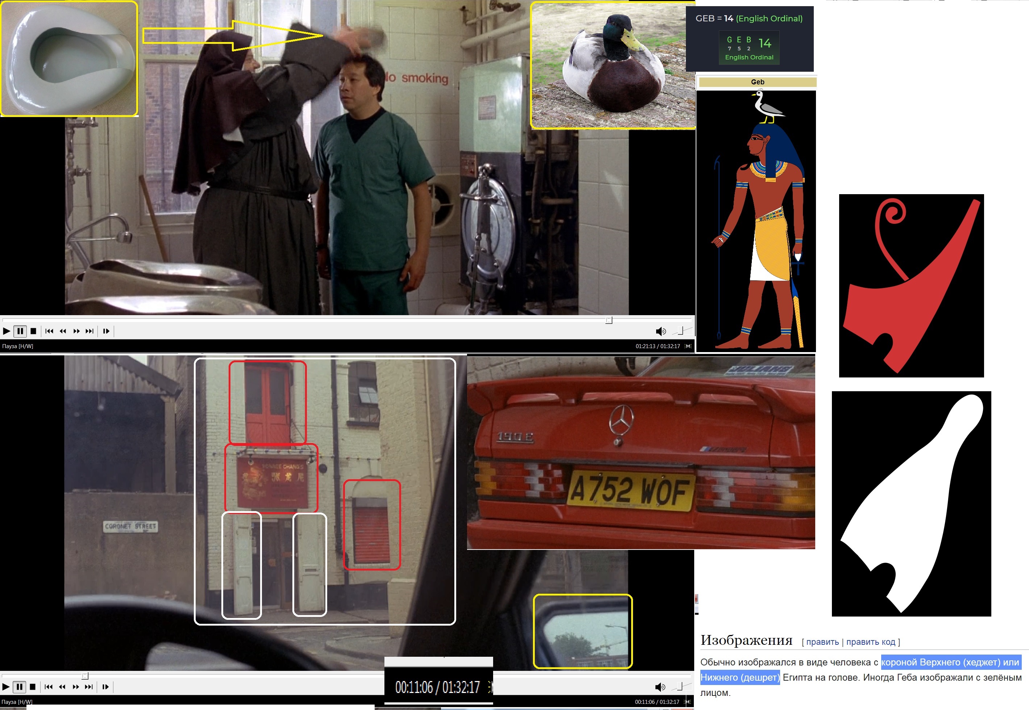This screenshot has height=710, width=1029.
Task: Click the mallard duck photo
Action: [613, 65]
